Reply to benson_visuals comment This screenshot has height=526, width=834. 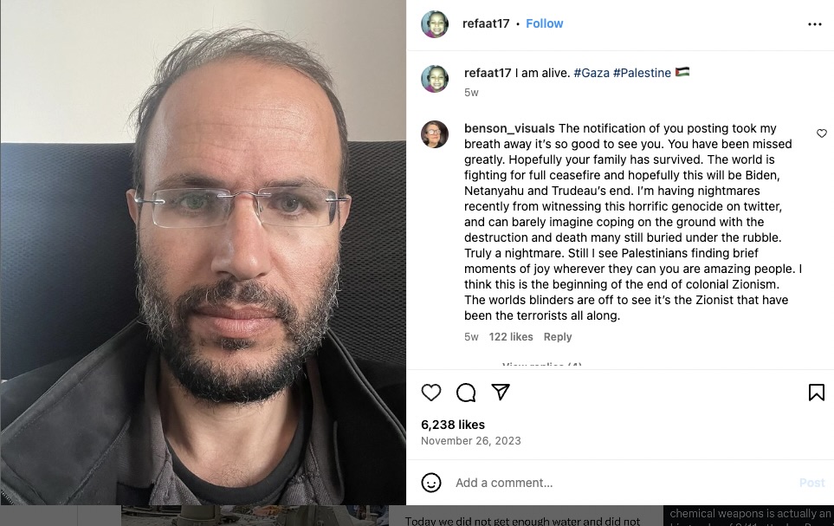point(558,337)
